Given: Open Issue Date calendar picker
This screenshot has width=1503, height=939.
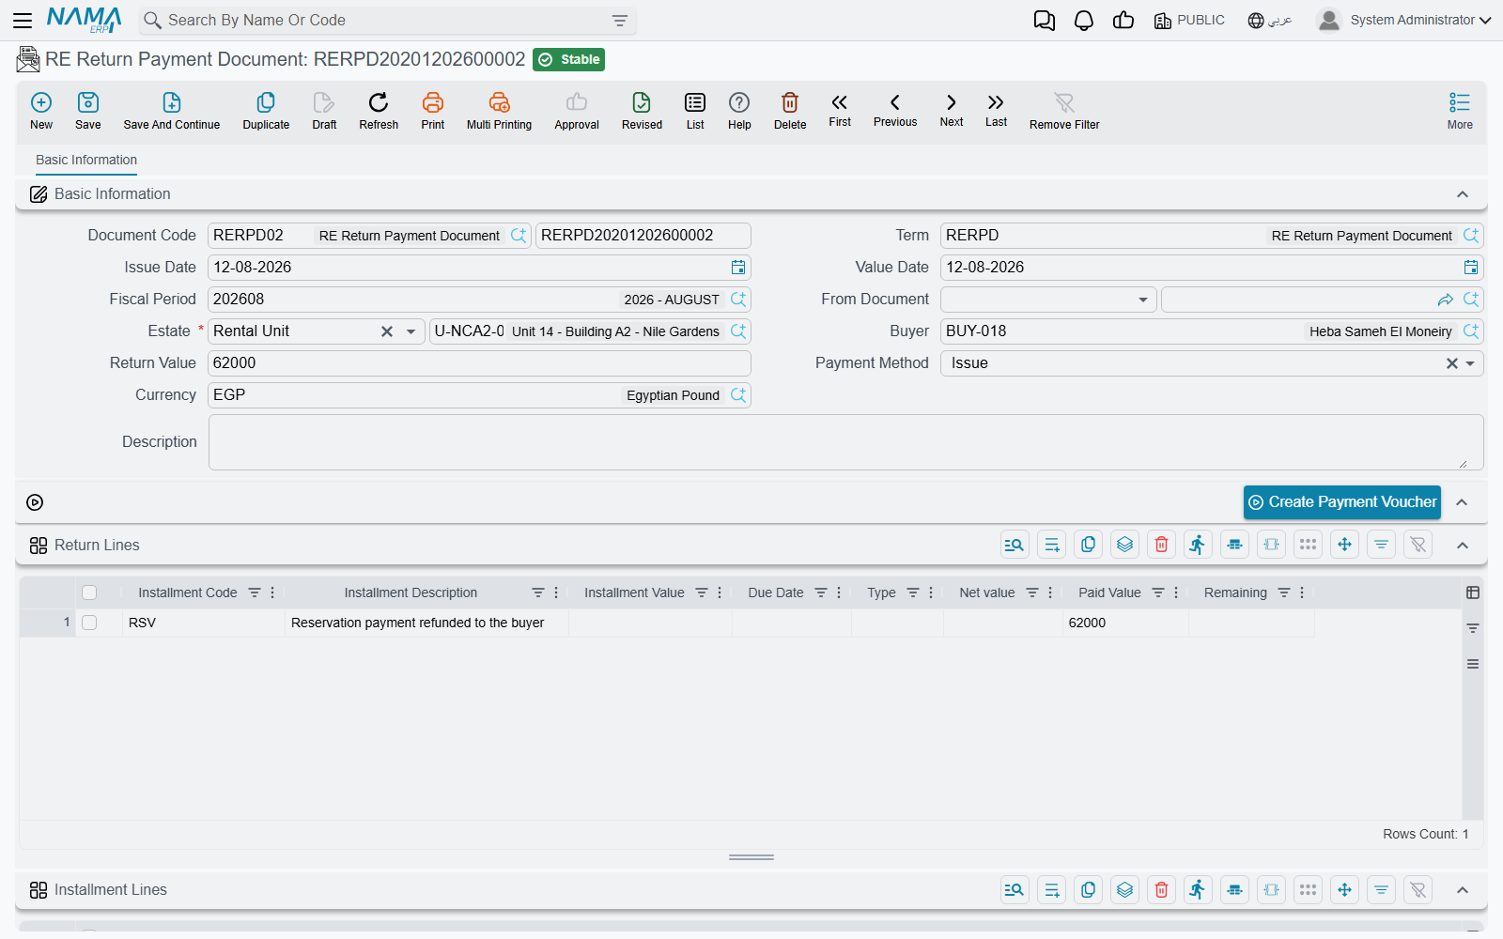Looking at the screenshot, I should 738,268.
